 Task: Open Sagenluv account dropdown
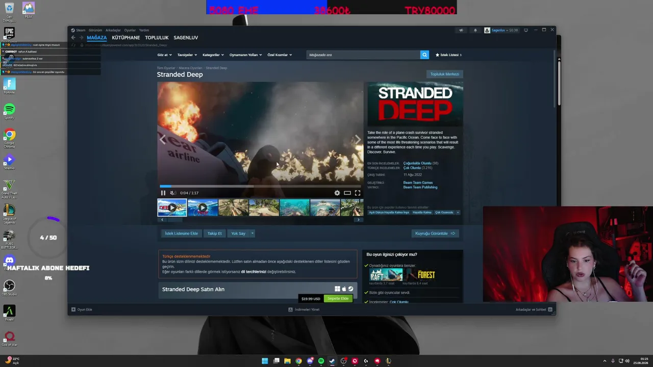pos(501,30)
